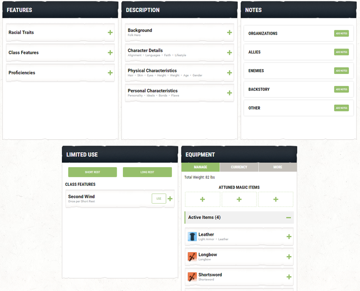360x291 pixels.
Task: Click the Longbow item name
Action: tap(207, 255)
